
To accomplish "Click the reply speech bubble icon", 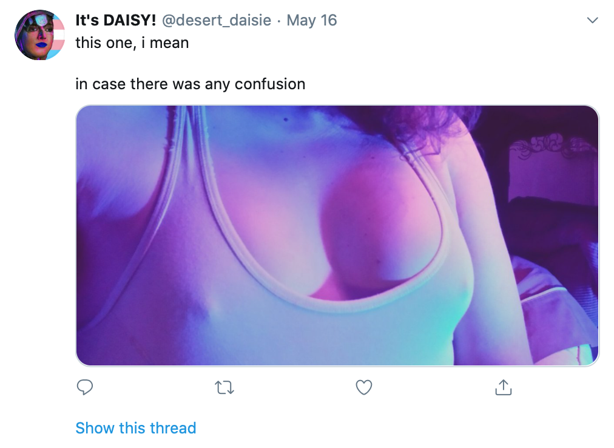I will [84, 387].
